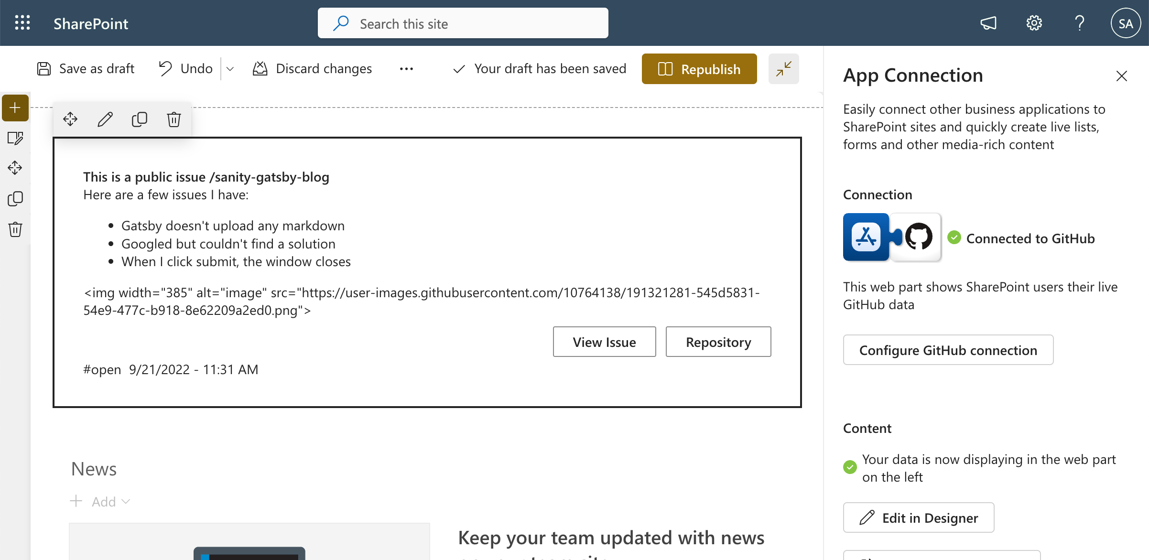The image size is (1149, 560).
Task: Discard changes to the page
Action: click(312, 69)
